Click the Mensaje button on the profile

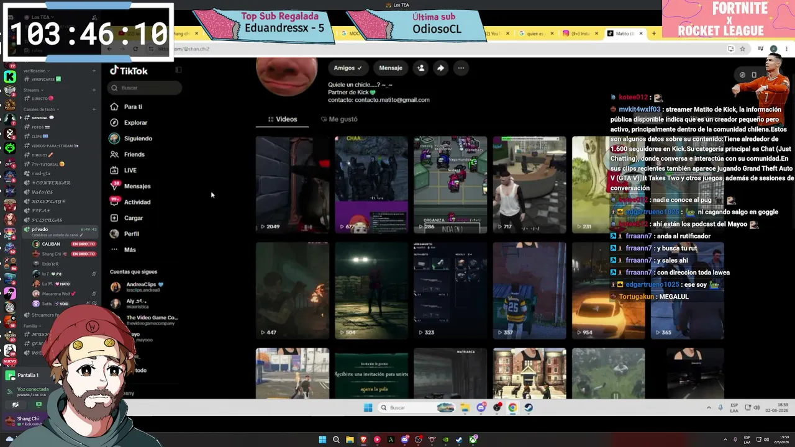pos(391,68)
